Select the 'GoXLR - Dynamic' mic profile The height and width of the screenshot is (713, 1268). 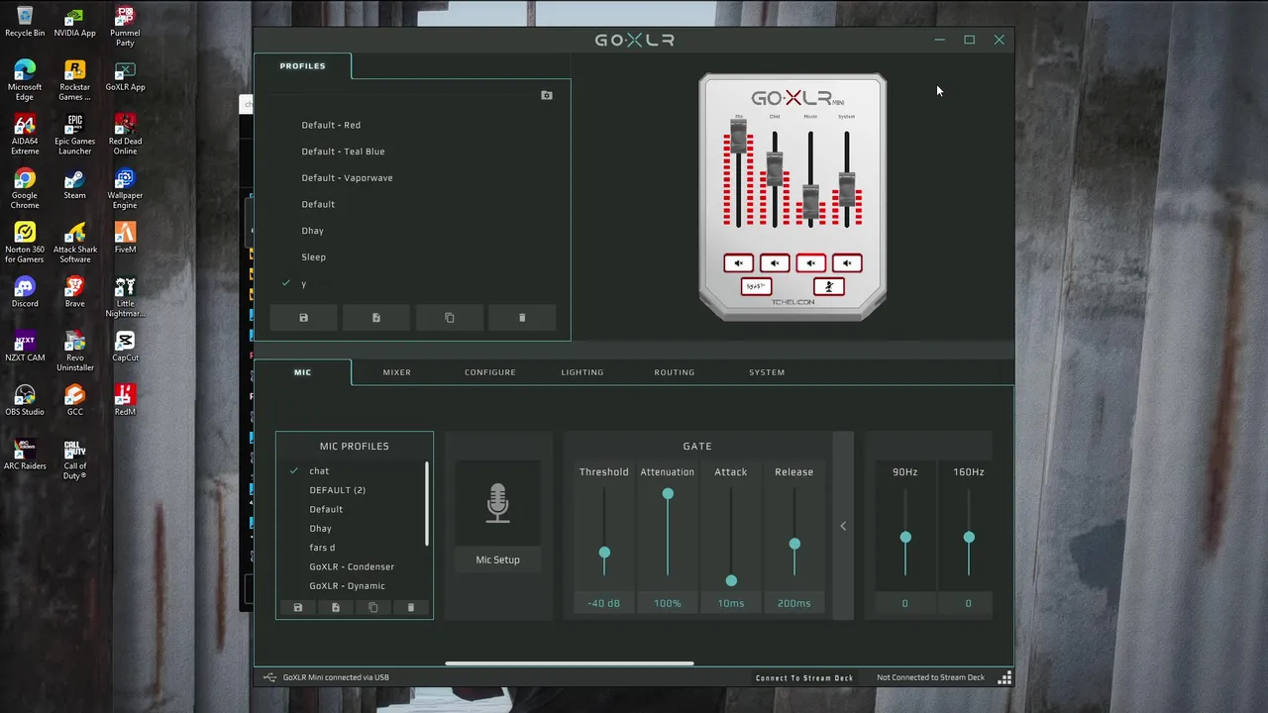(347, 586)
